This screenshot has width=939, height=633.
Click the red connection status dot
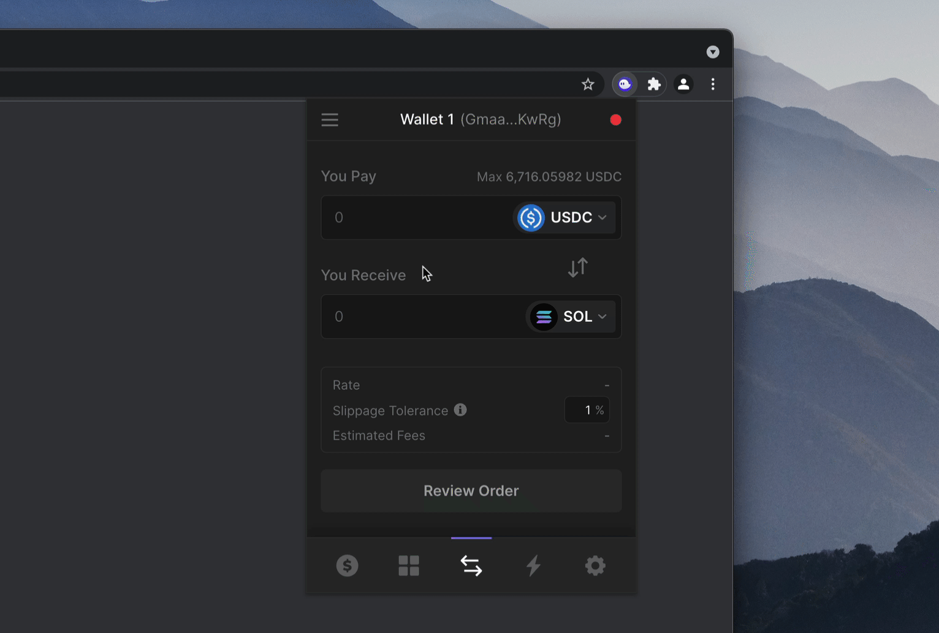(x=615, y=120)
